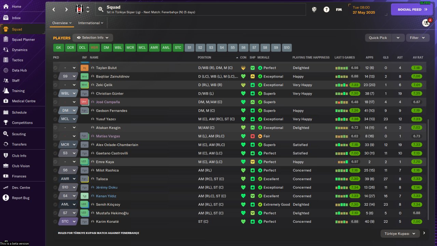Open the S9 position dropdown for Baqtiiar Zainutdinov
The width and height of the screenshot is (437, 246).
point(68,76)
